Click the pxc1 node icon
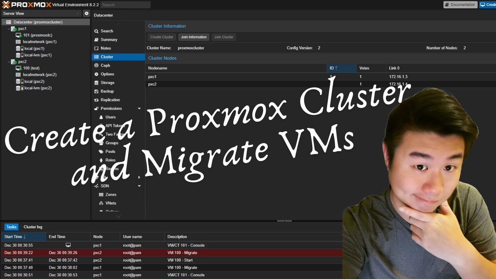The image size is (496, 279). (x=14, y=29)
